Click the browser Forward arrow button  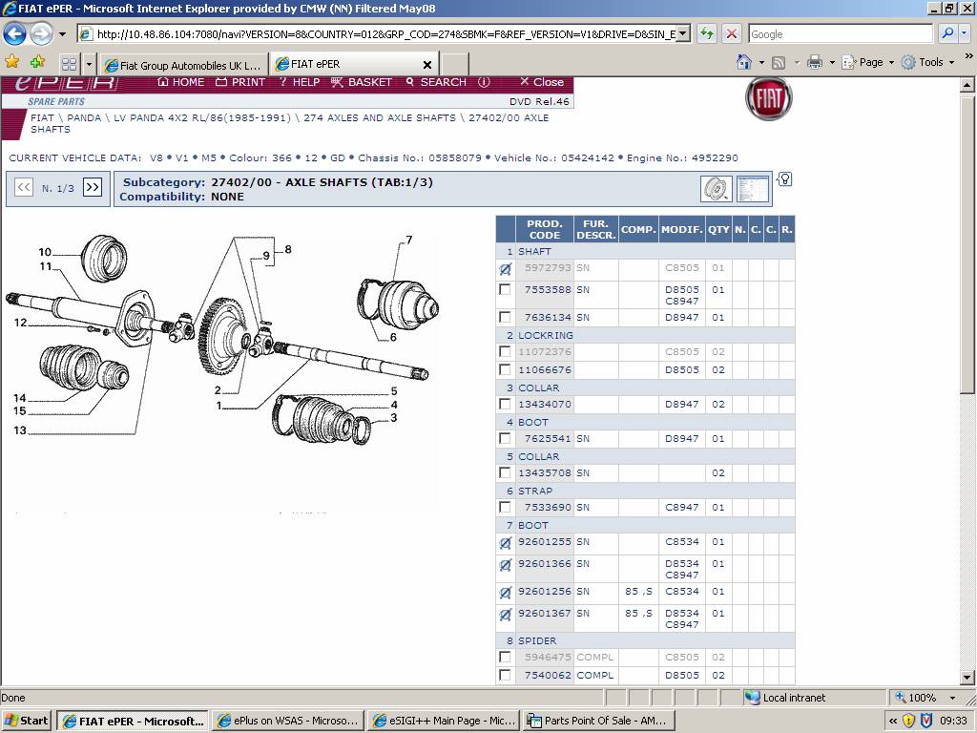41,33
